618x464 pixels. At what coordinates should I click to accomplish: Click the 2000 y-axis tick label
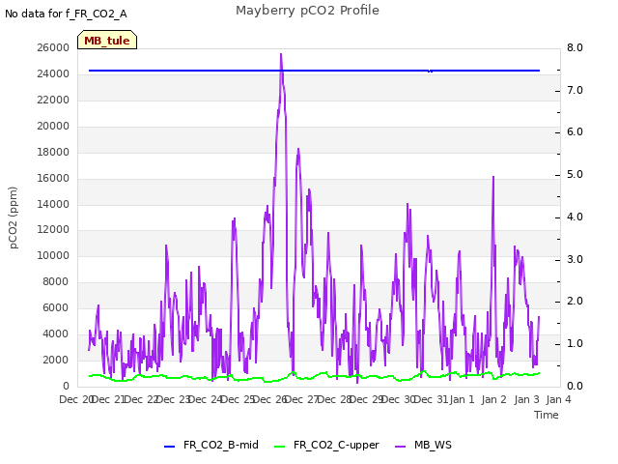(x=56, y=360)
